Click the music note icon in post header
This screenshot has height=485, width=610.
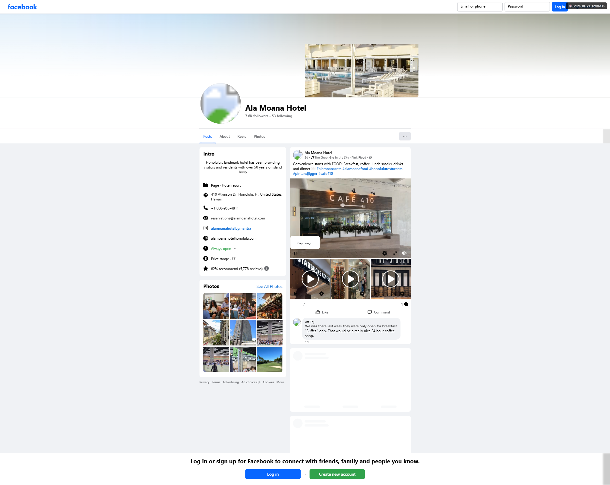pyautogui.click(x=312, y=157)
